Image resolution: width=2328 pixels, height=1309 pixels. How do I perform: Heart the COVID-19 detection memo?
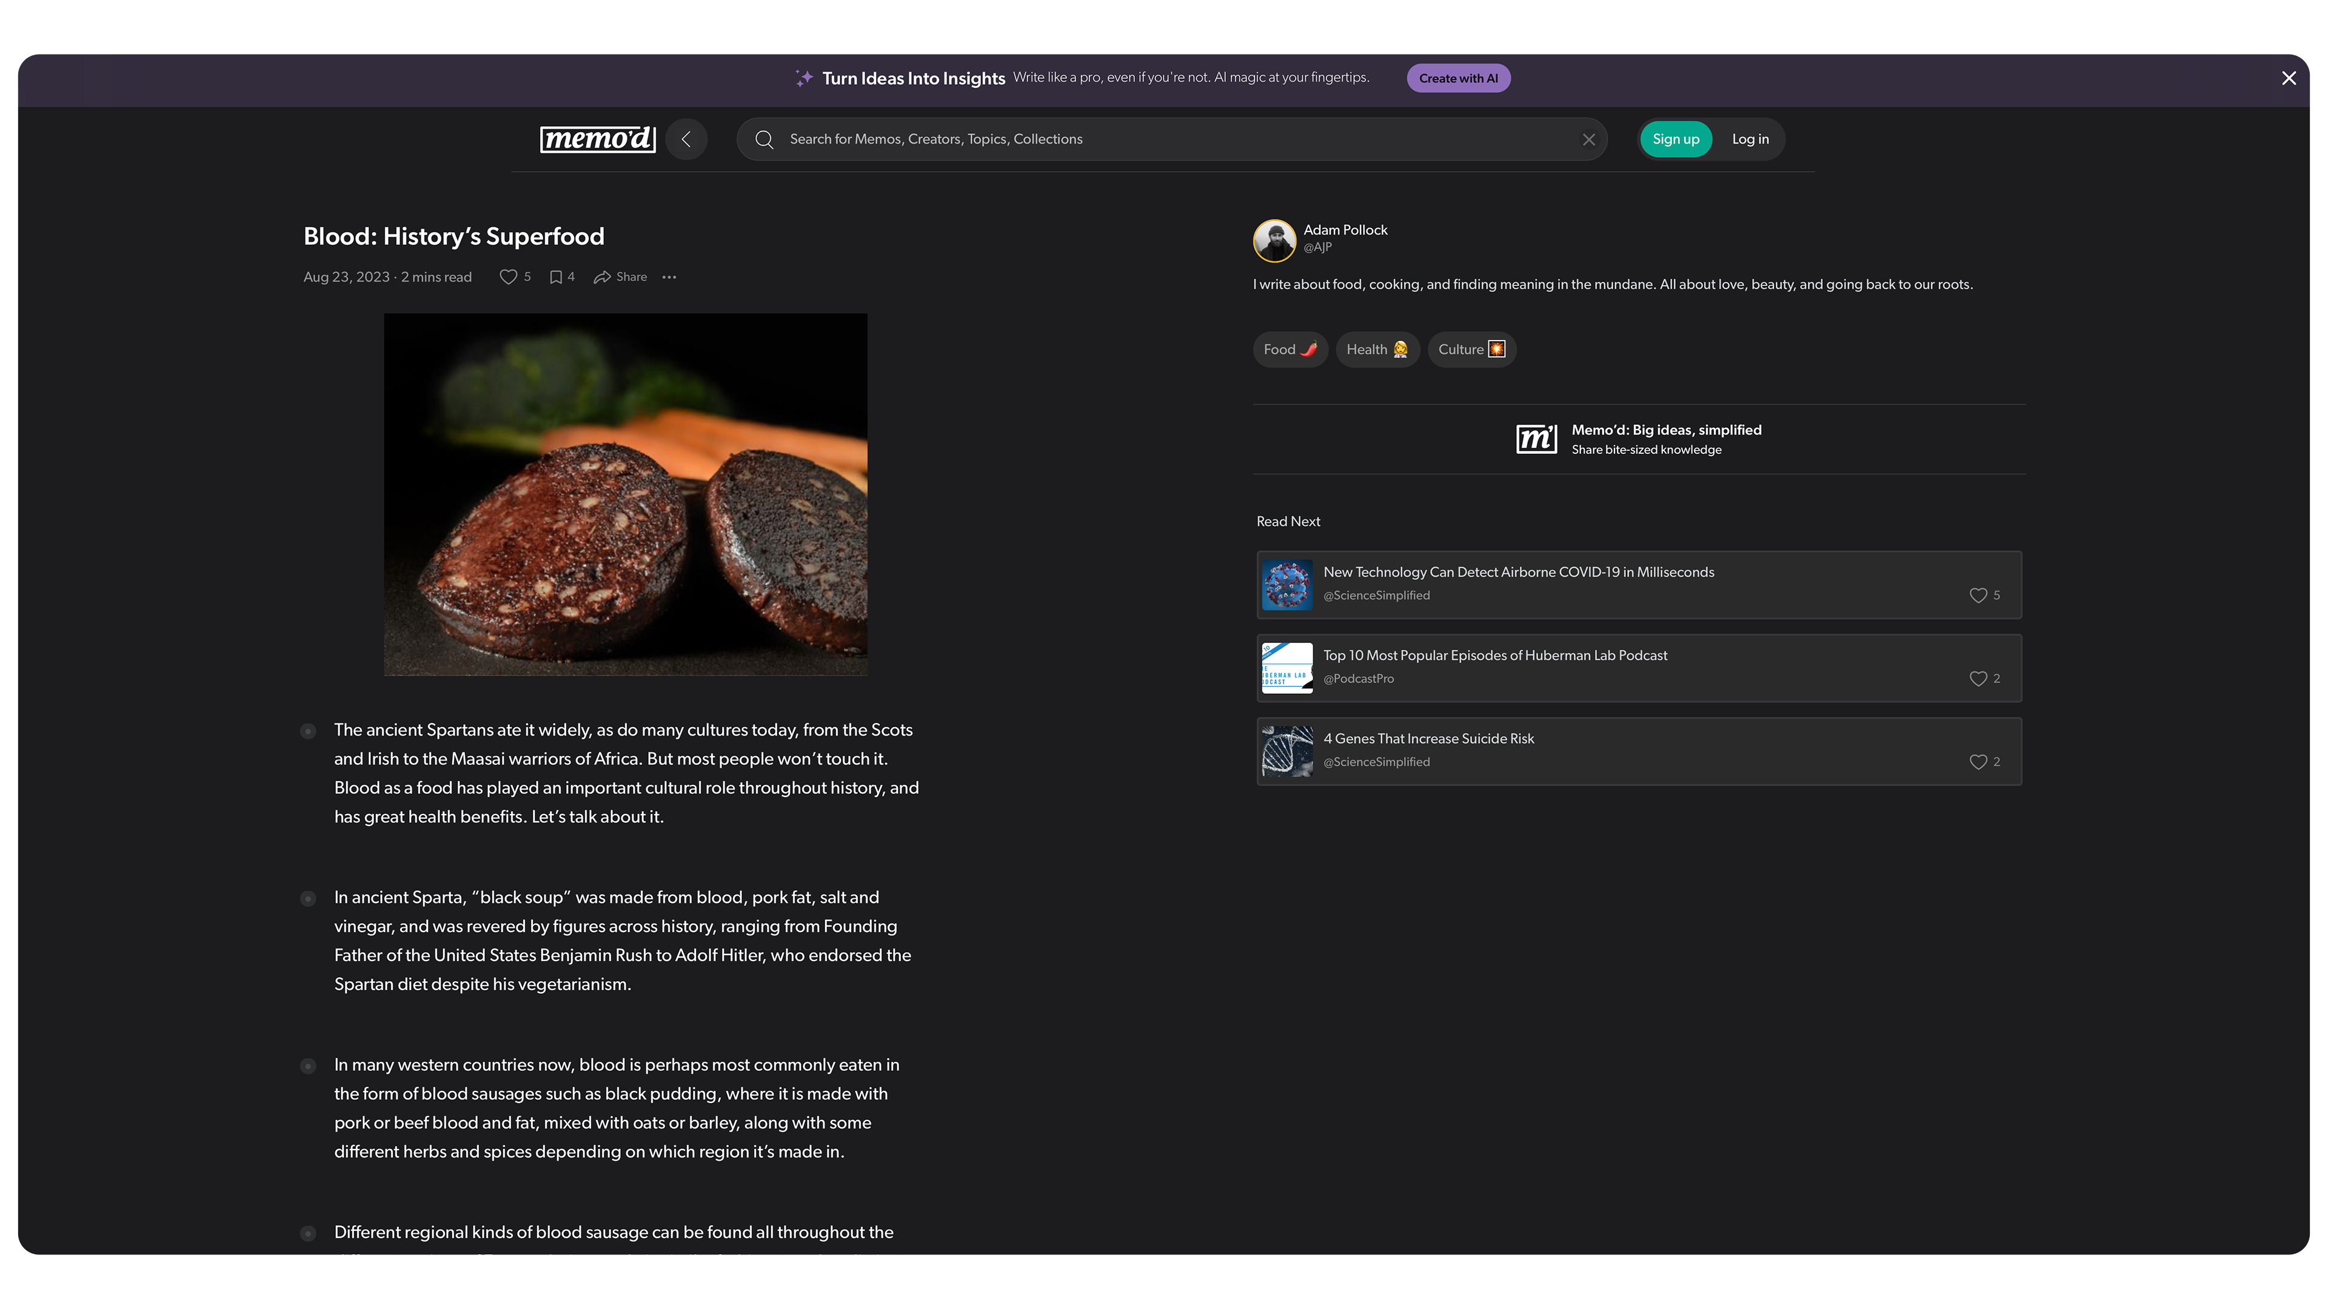[1978, 595]
